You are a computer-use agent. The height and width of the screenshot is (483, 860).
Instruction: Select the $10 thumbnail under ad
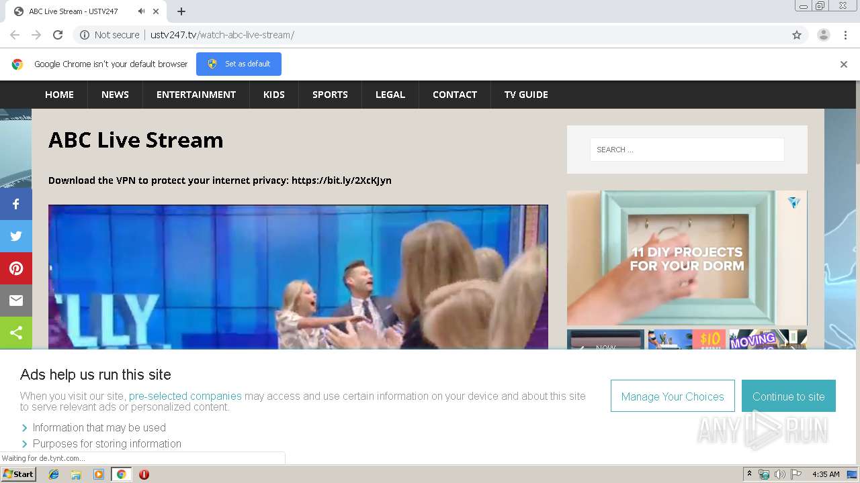point(687,339)
